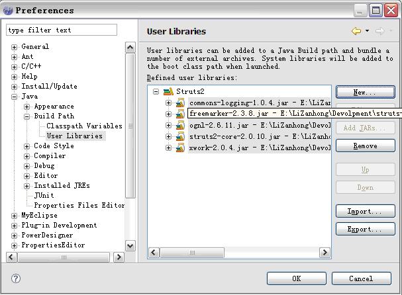
Task: Click the preference tree horizontal scrollbar thumb
Action: tap(64, 257)
